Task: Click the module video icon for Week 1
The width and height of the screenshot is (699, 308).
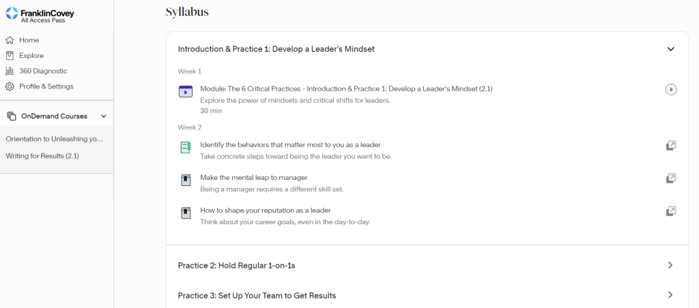Action: [x=186, y=91]
